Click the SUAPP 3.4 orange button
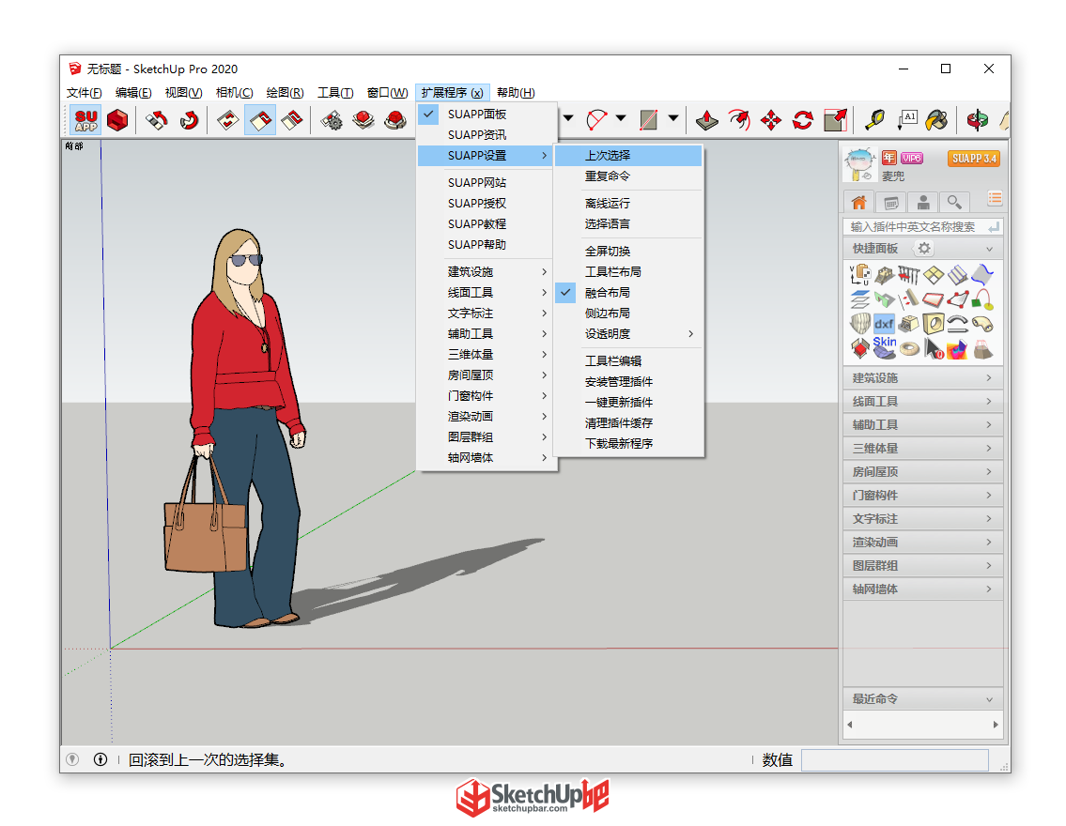The width and height of the screenshot is (1066, 826). click(974, 159)
